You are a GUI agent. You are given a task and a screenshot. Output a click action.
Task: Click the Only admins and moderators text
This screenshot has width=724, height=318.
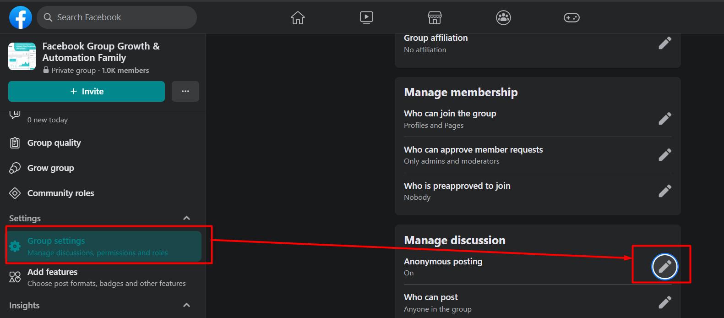(452, 161)
